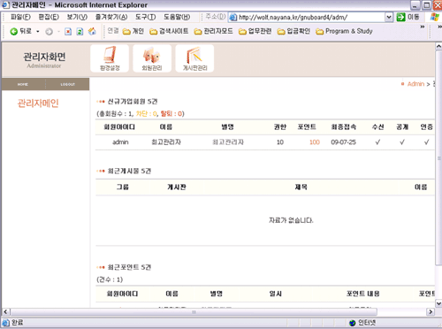
Task: Click the IE icon in title bar
Action: click(5, 5)
